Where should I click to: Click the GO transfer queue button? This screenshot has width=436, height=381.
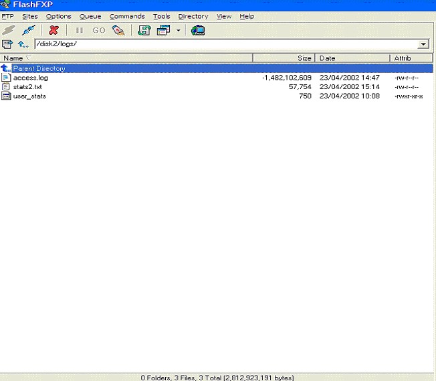tap(99, 30)
